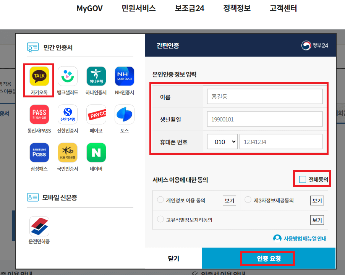Select the PAYCO certificate icon

pos(96,114)
